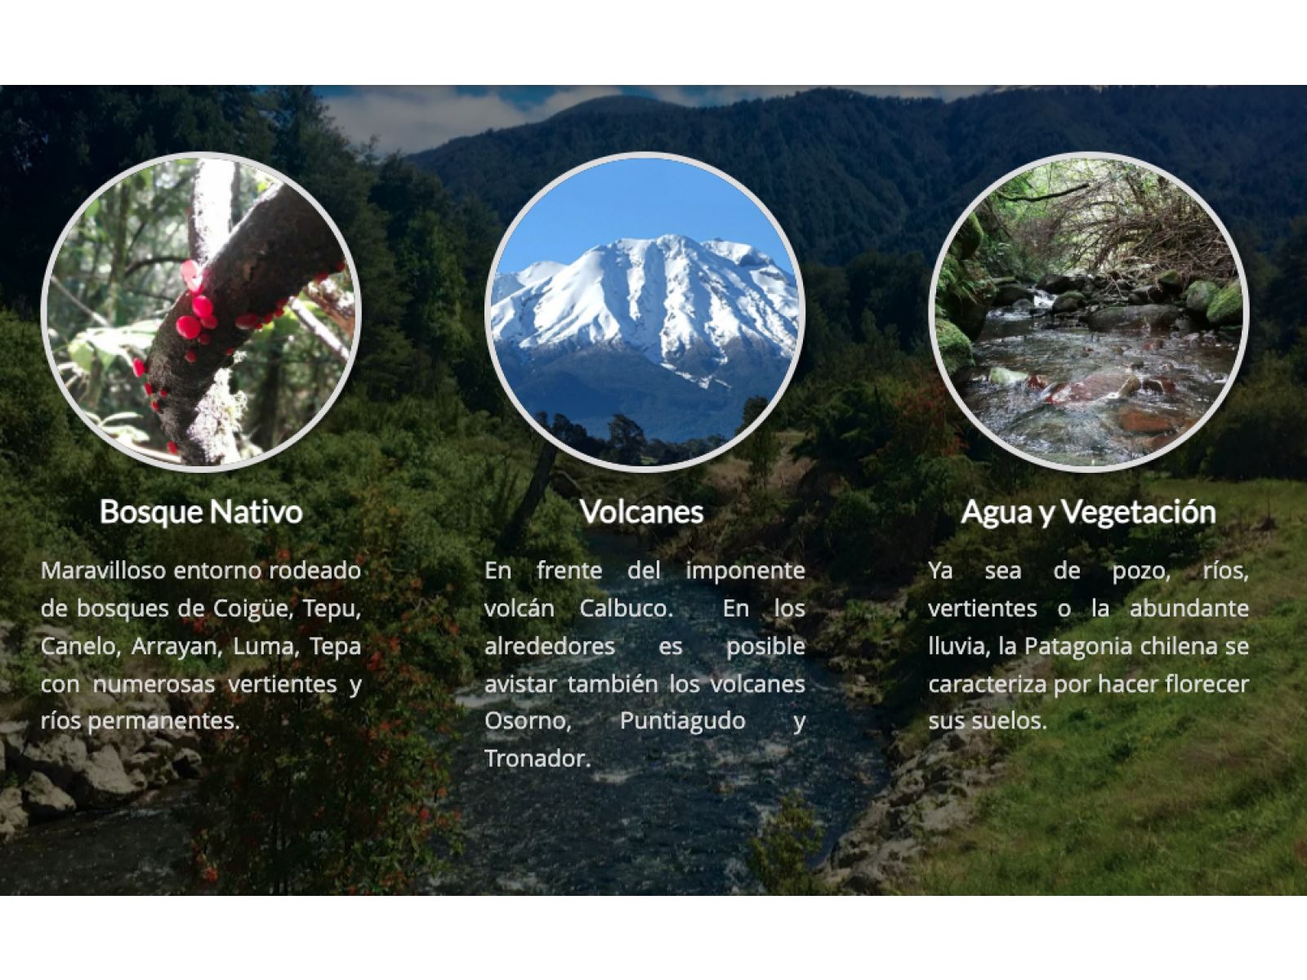Open the Agua y Vegetación heading

pos(1088,512)
